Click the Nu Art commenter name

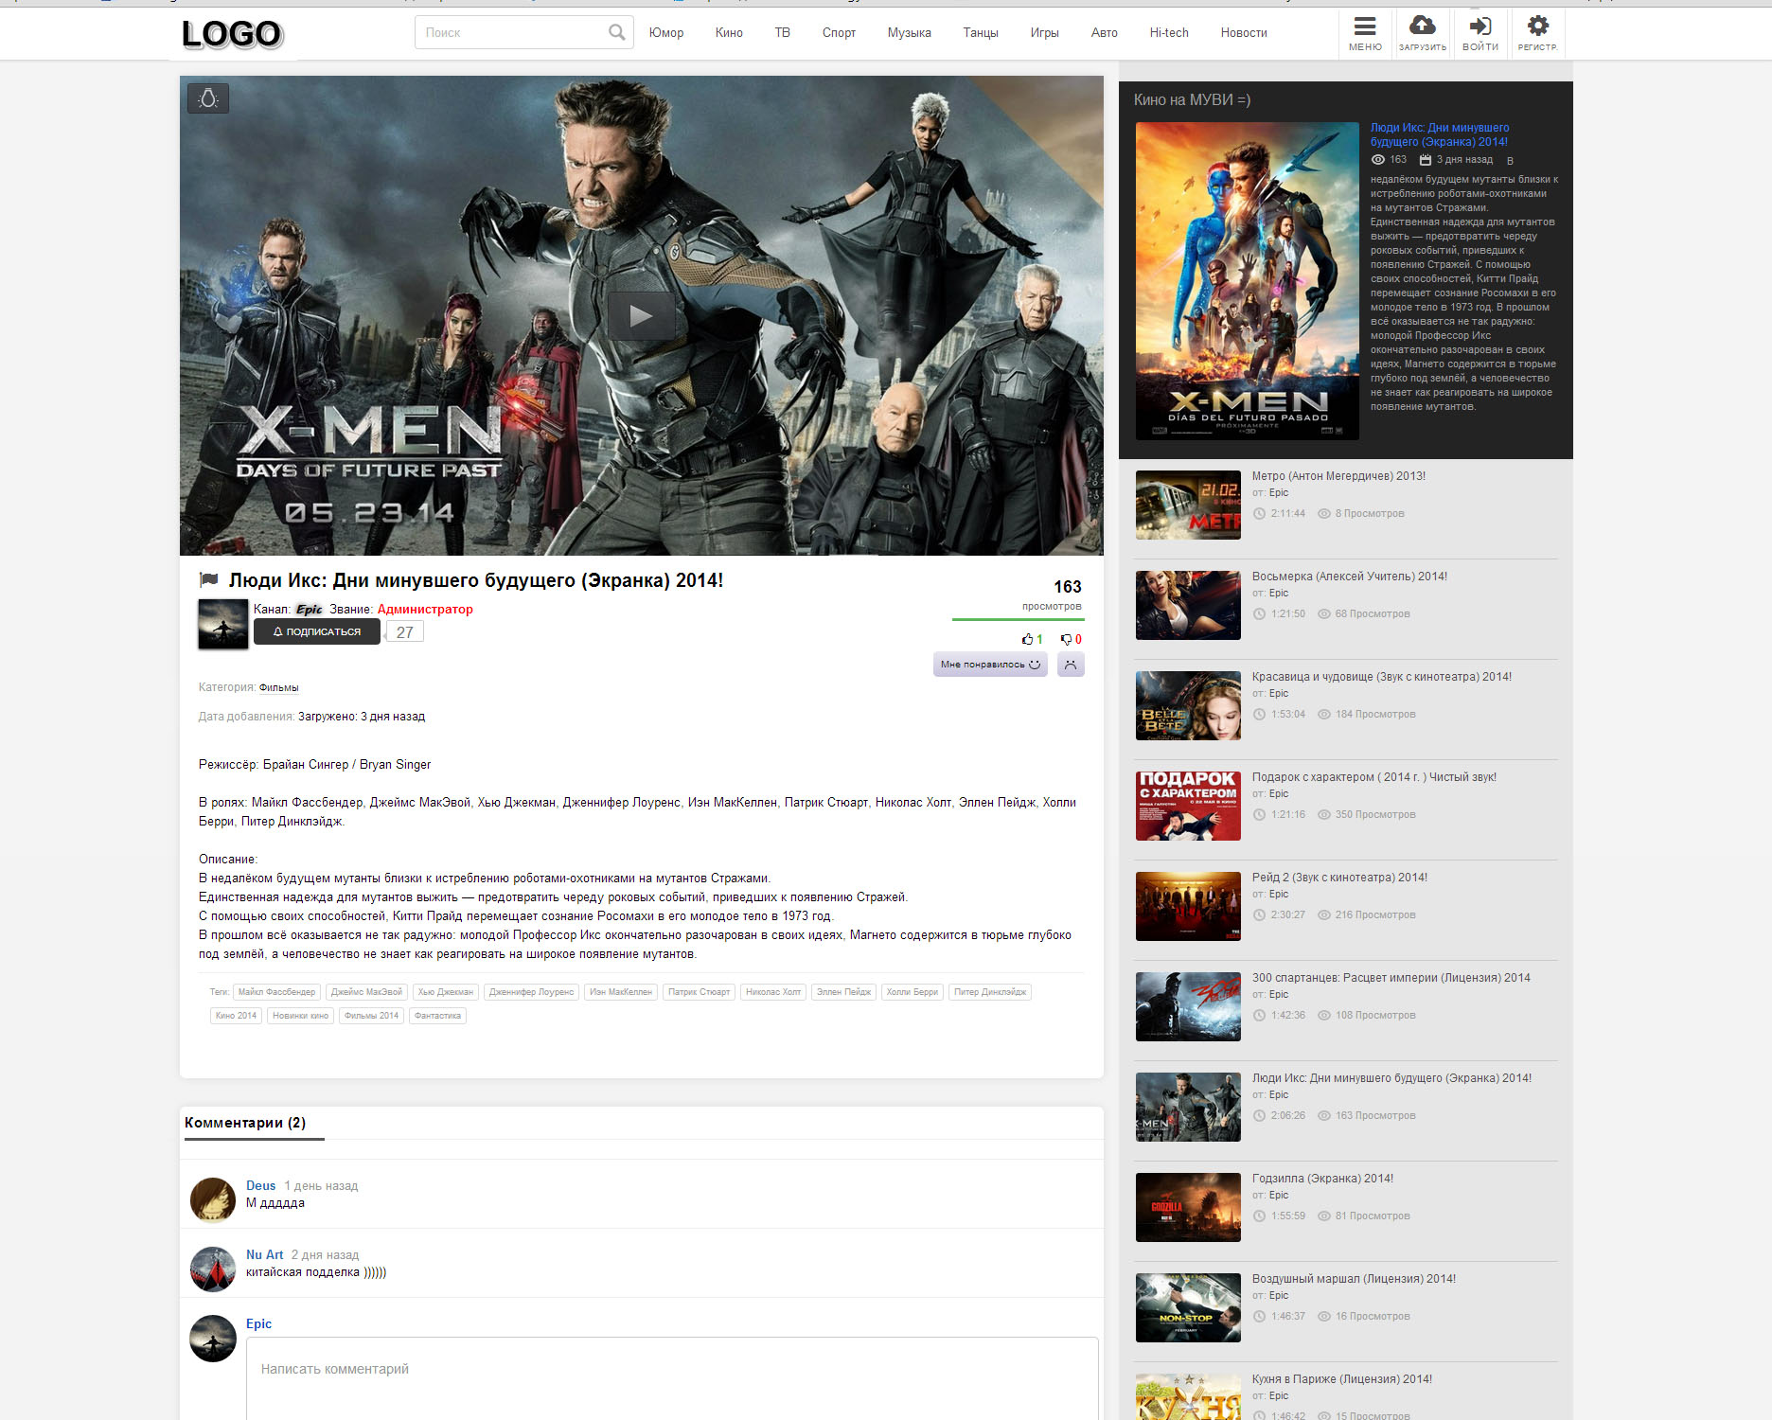264,1255
